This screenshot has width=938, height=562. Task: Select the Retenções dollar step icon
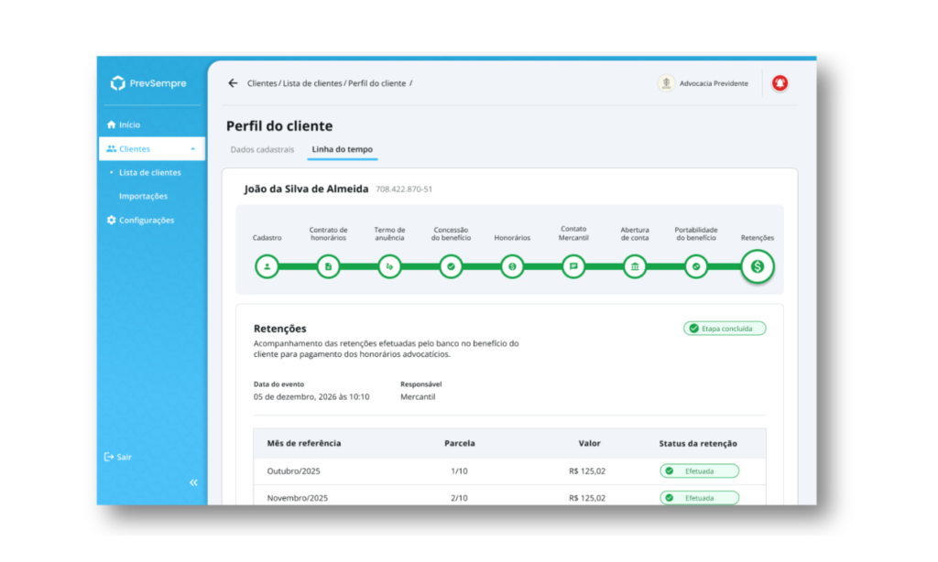tap(758, 266)
